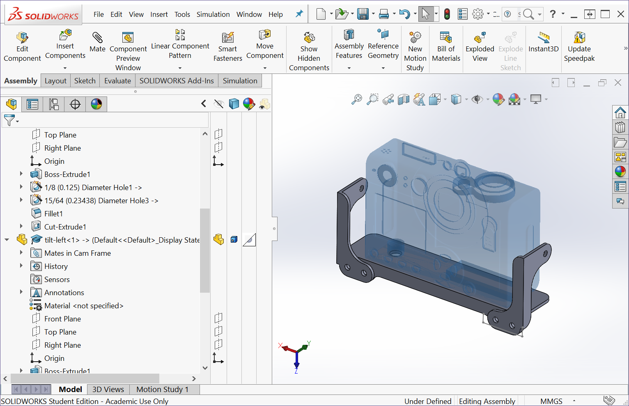629x406 pixels.
Task: Click Apply Scene icon in view toolbar
Action: 514,99
